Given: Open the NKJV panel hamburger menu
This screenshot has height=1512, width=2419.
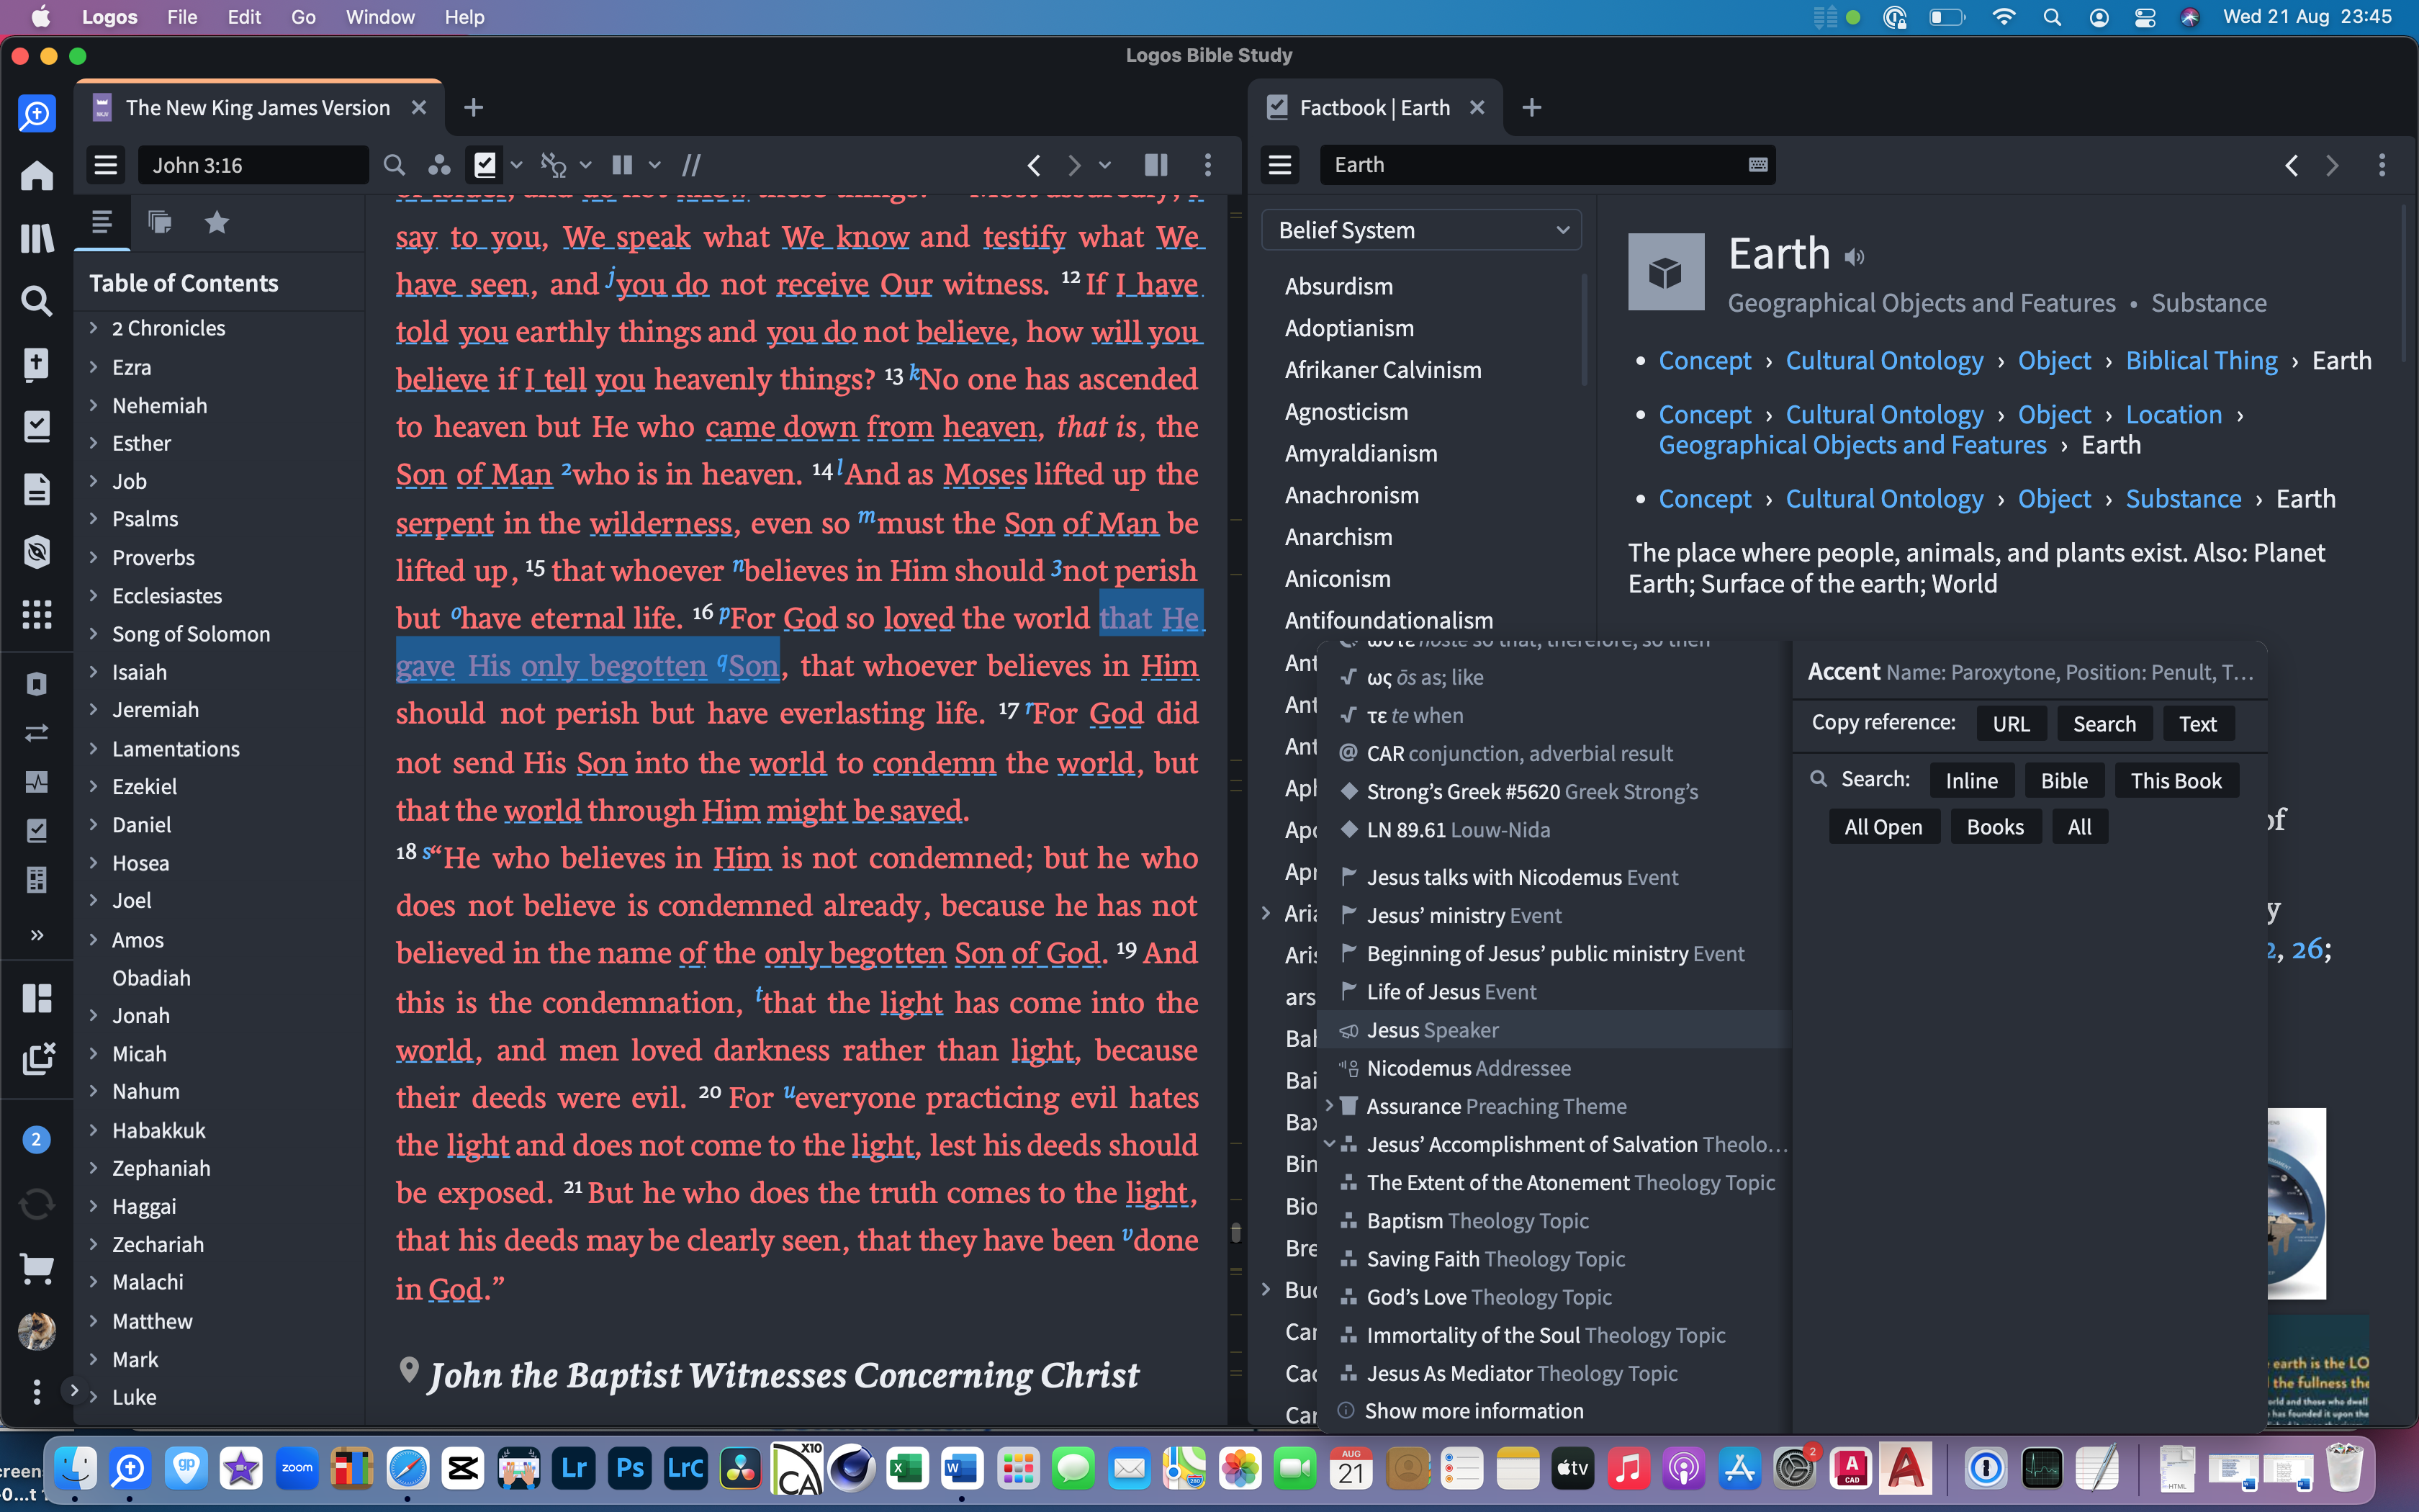Looking at the screenshot, I should (106, 165).
